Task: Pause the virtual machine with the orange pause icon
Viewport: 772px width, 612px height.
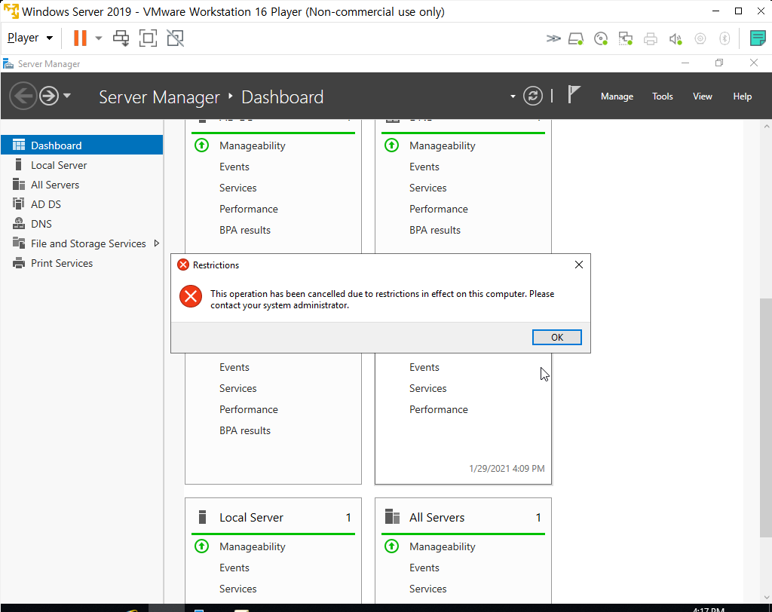Action: point(80,38)
